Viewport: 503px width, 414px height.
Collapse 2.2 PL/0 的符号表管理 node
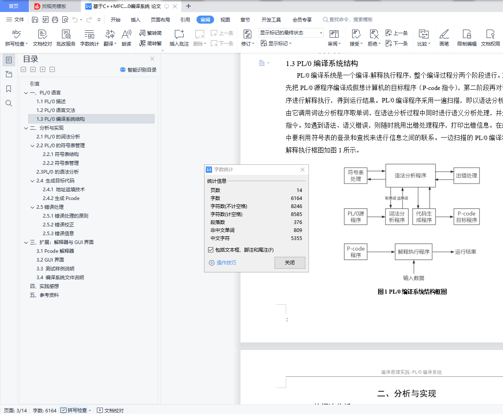[x=32, y=146]
